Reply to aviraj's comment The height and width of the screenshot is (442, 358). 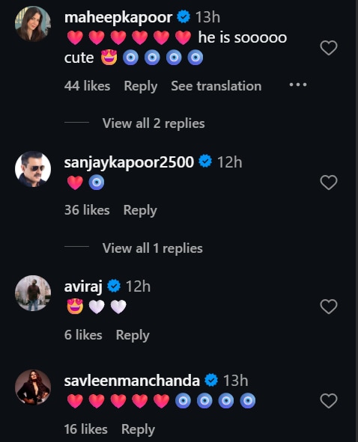(133, 335)
